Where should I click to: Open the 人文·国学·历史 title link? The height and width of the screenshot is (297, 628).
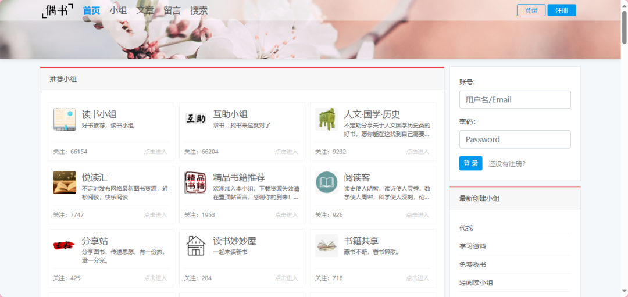[372, 114]
